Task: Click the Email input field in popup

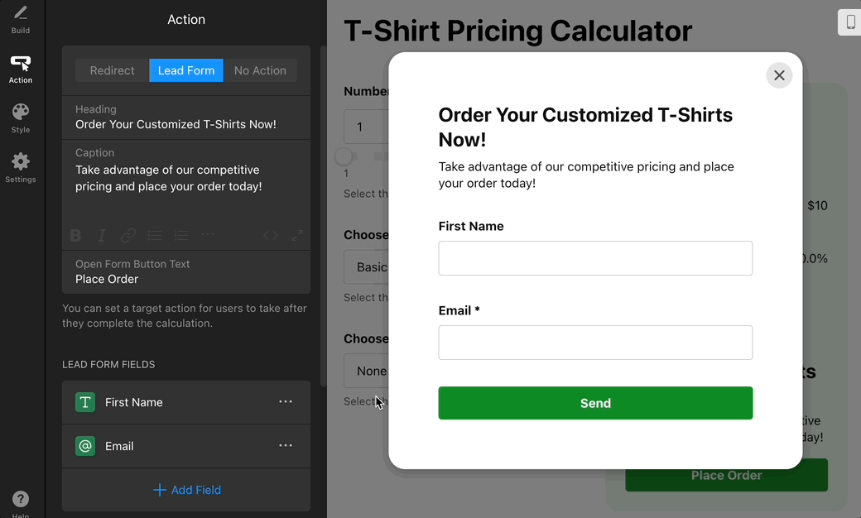Action: 595,343
